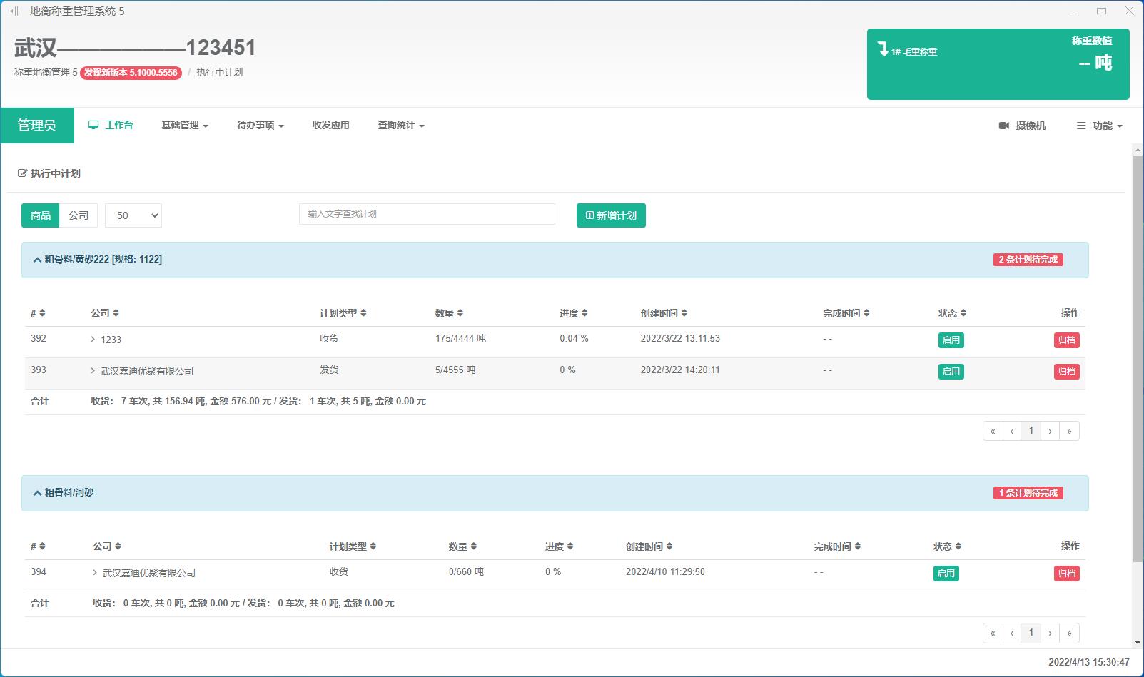Click the vertical scrollbar thumb
This screenshot has width=1144, height=677.
pyautogui.click(x=1138, y=358)
